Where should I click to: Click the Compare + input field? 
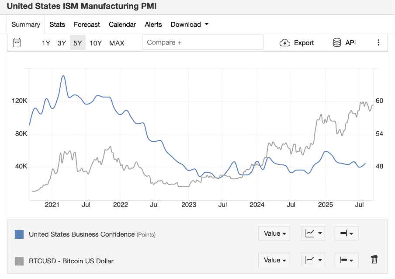coord(203,42)
